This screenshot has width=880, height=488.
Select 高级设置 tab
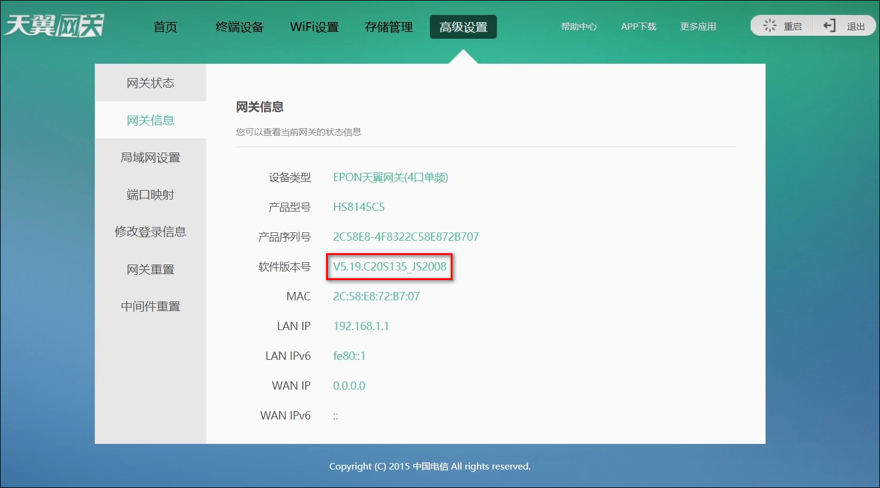(463, 27)
